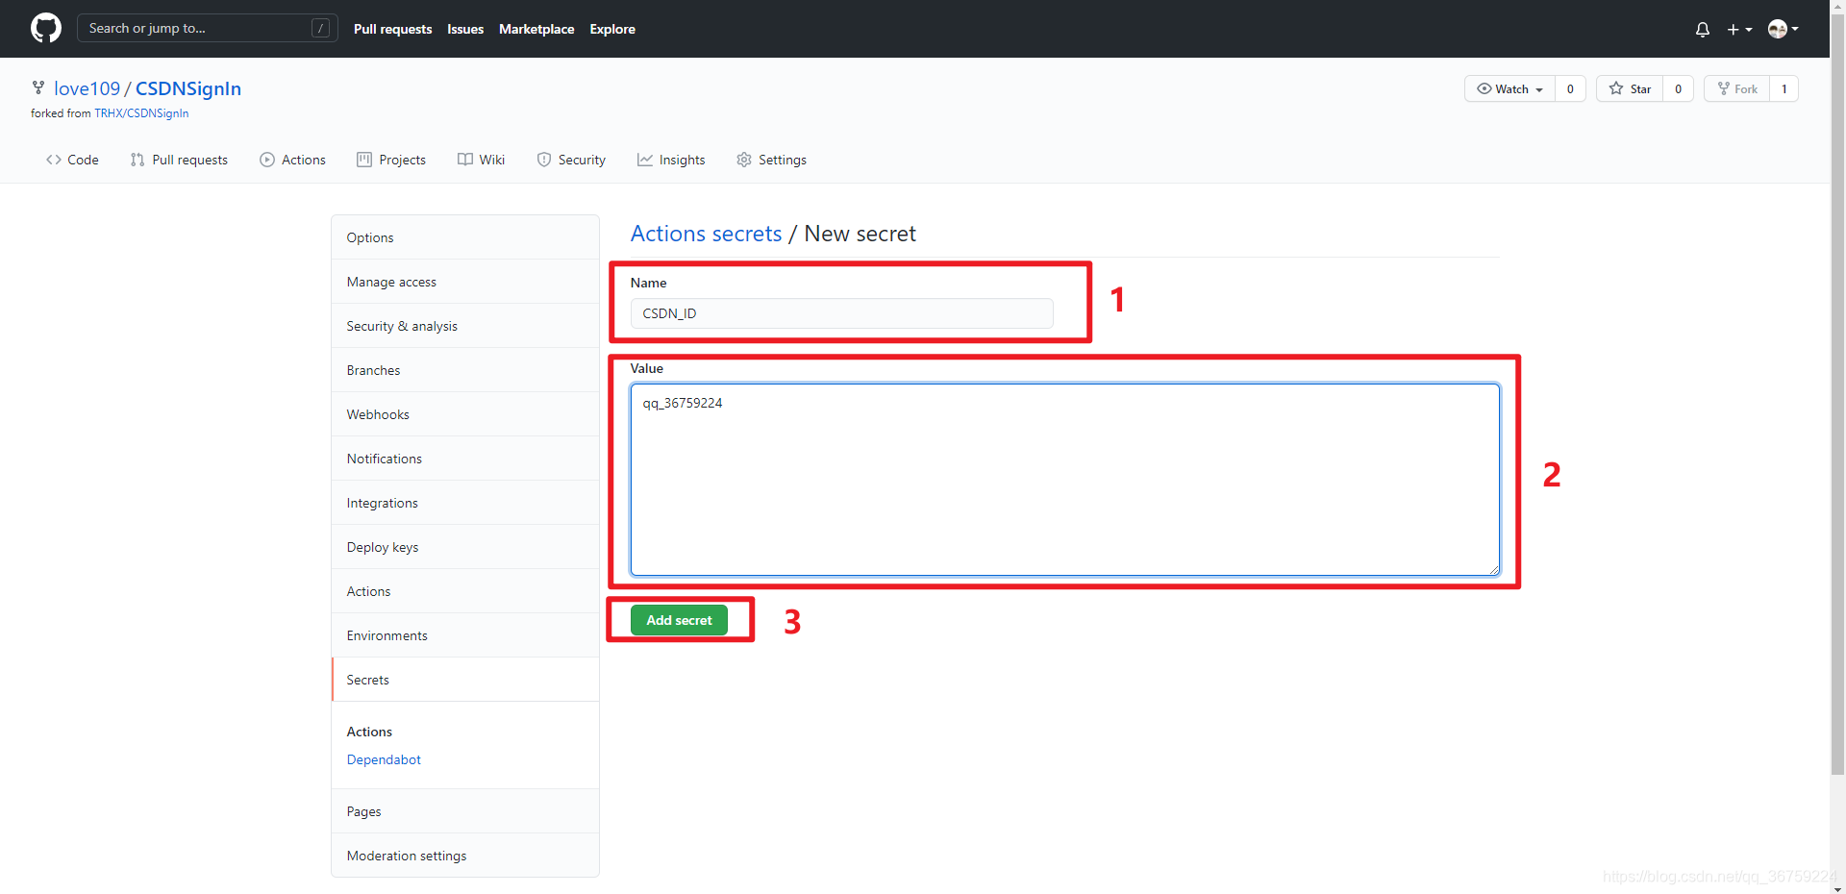Open Deploy keys settings
This screenshot has width=1846, height=894.
(x=465, y=547)
